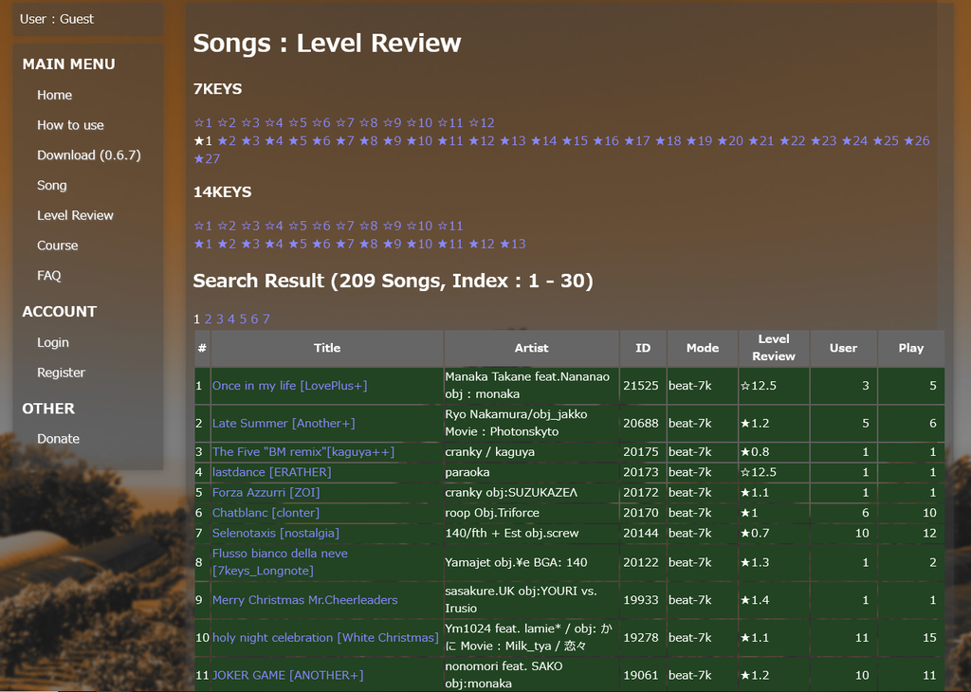Select 7KEYS hollow star level ☆12
The image size is (971, 692).
pos(481,122)
